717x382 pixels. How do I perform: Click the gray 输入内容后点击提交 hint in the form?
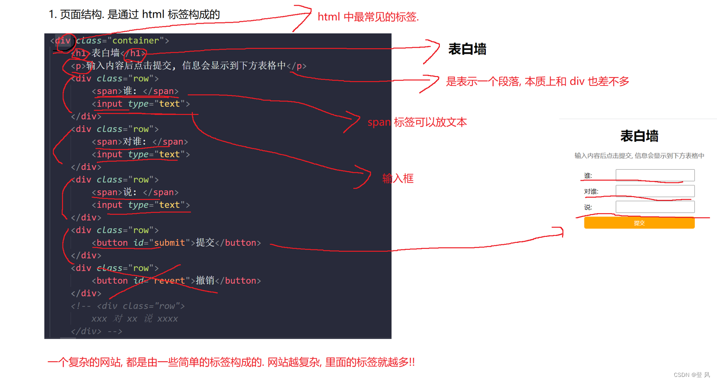pos(639,156)
